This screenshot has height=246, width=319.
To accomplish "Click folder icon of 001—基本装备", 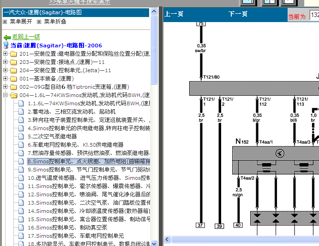I will 13,79.
